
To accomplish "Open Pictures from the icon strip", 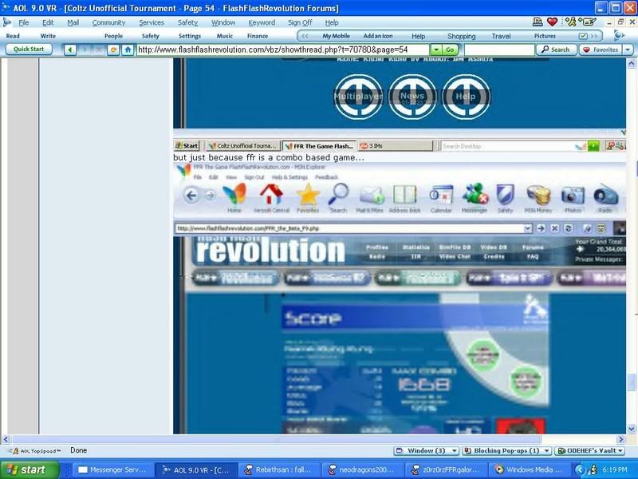I will 545,36.
